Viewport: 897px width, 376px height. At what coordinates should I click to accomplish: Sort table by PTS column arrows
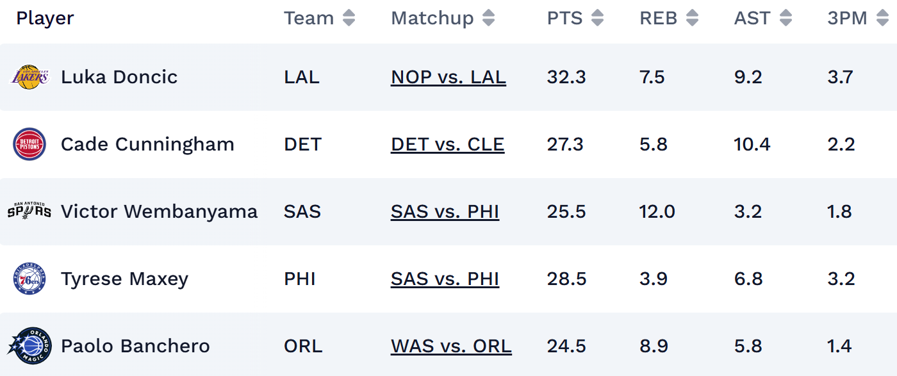coord(597,18)
